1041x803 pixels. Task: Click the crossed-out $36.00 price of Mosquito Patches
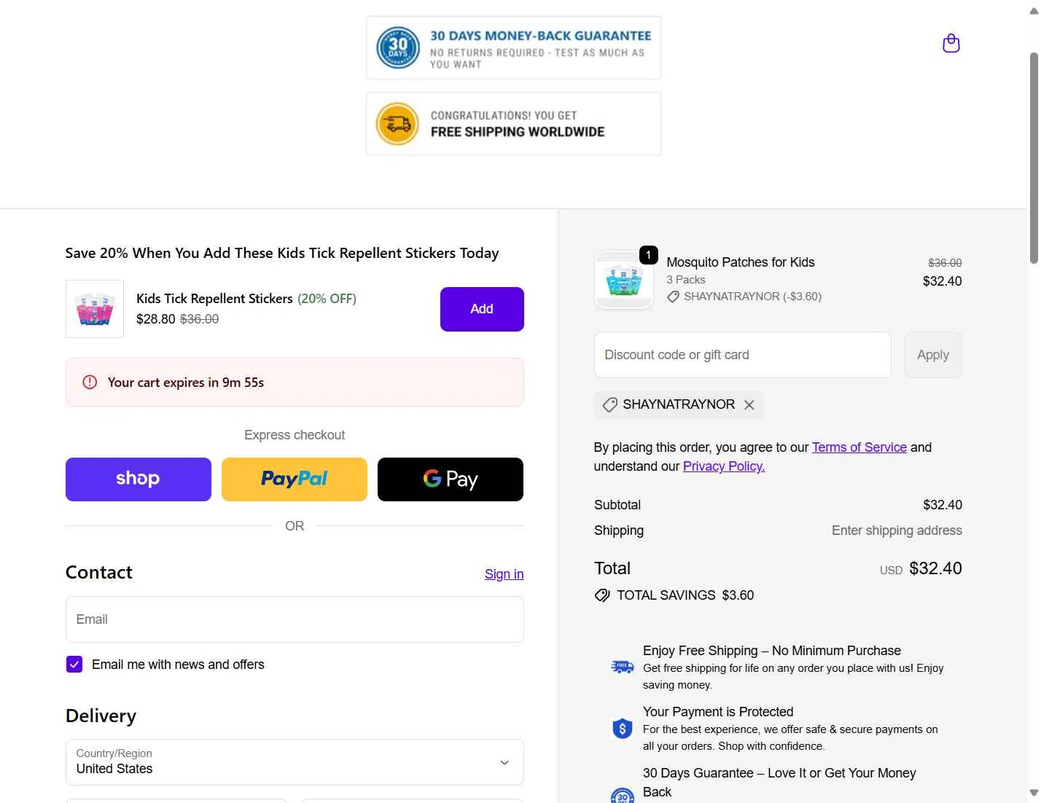pos(945,263)
